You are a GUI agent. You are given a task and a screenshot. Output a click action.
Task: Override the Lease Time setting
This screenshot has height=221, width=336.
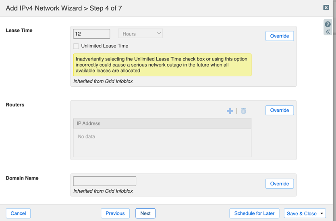[x=279, y=36]
